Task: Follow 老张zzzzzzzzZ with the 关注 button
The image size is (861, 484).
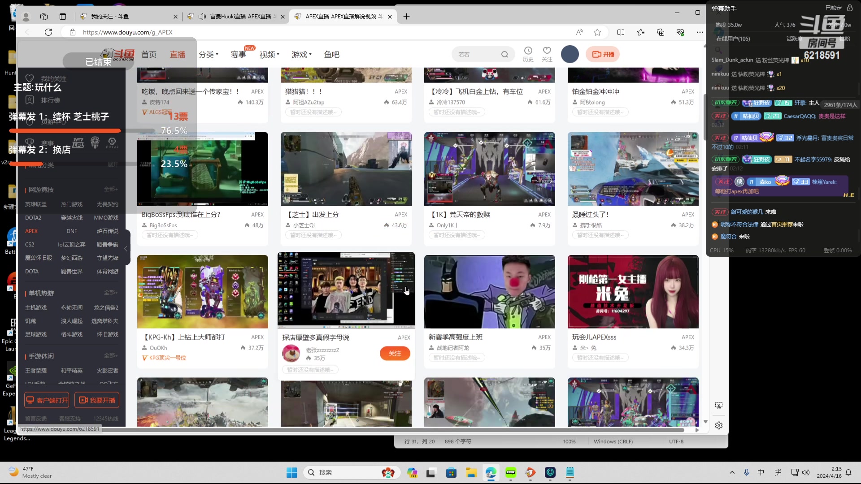Action: [x=395, y=354]
